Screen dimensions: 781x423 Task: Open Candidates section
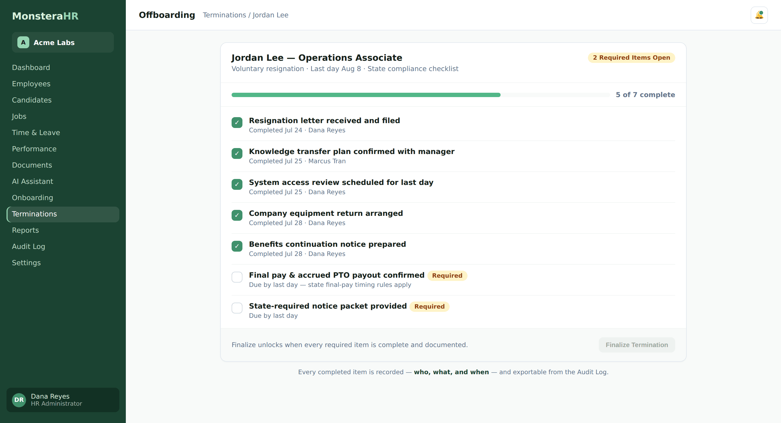tap(63, 100)
